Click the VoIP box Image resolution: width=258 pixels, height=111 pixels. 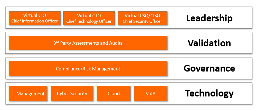[x=150, y=93]
